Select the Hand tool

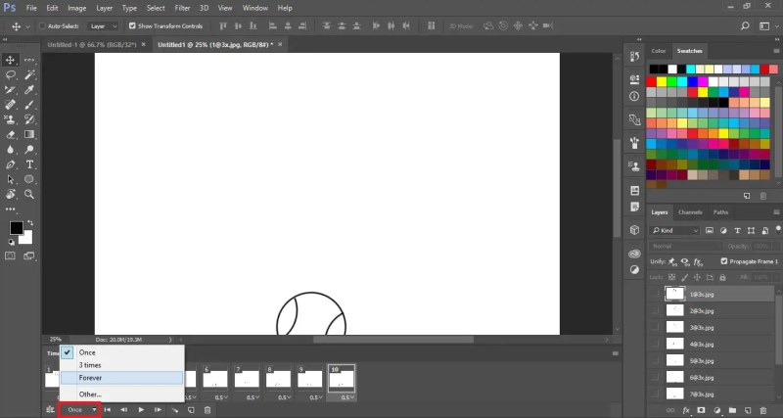[10, 194]
